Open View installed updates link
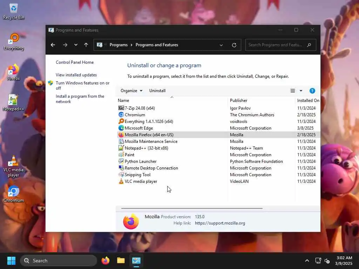 [x=76, y=75]
